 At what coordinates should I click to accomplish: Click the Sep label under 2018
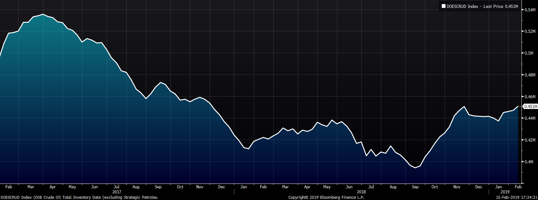point(415,187)
